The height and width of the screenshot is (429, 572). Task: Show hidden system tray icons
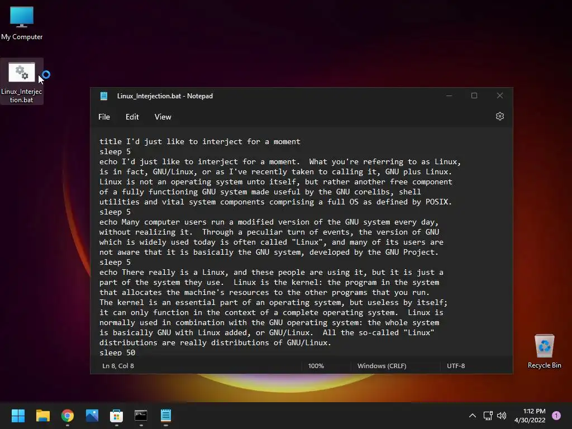click(x=473, y=416)
